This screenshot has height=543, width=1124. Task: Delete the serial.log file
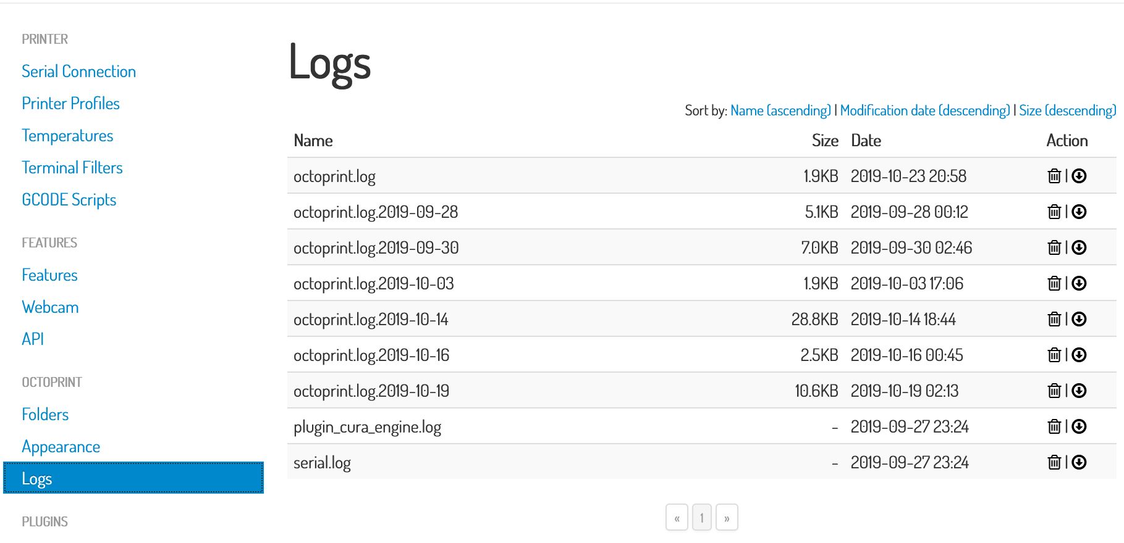coord(1054,462)
